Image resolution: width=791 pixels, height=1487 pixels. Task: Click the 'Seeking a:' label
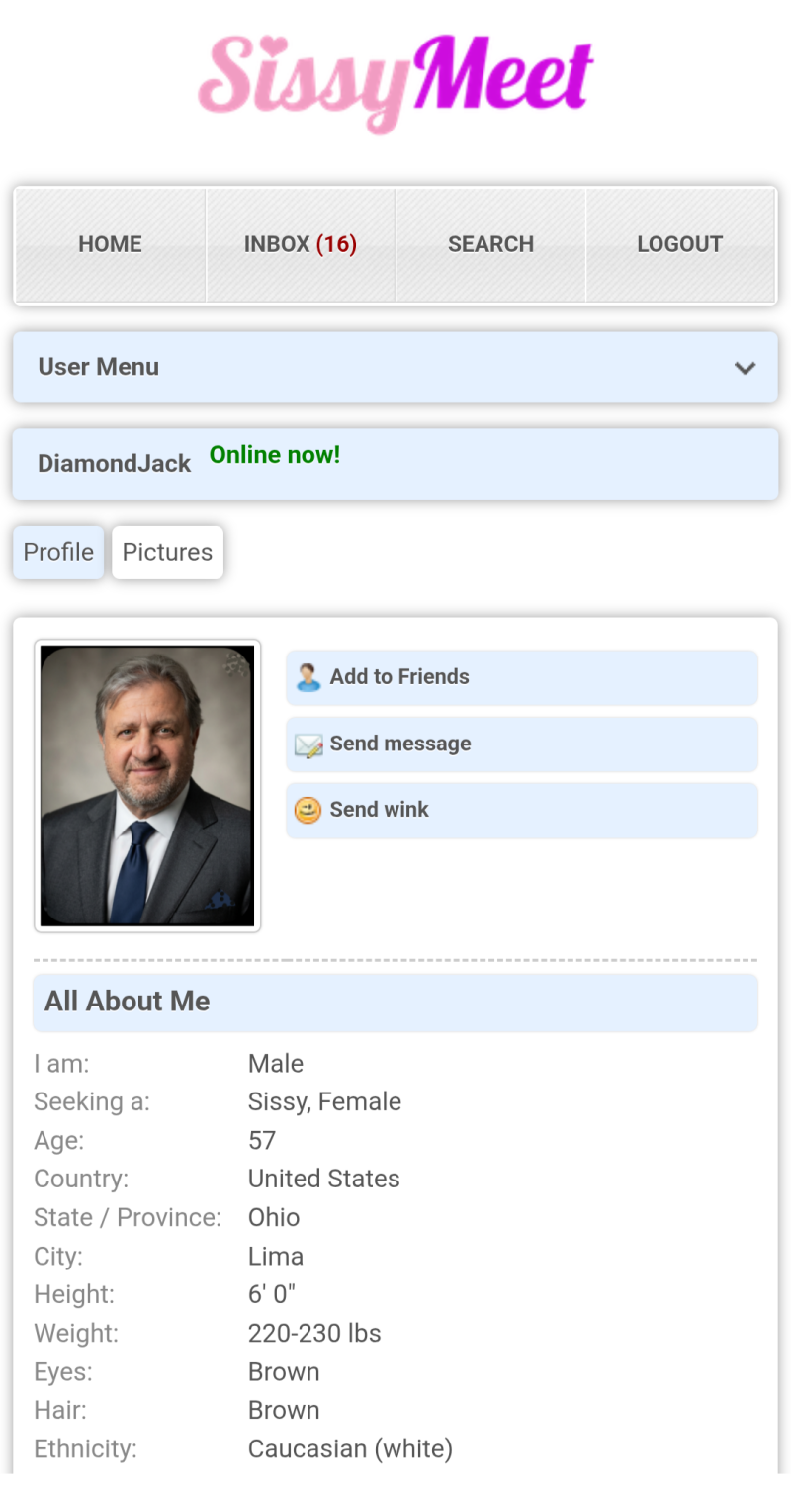[x=92, y=1102]
